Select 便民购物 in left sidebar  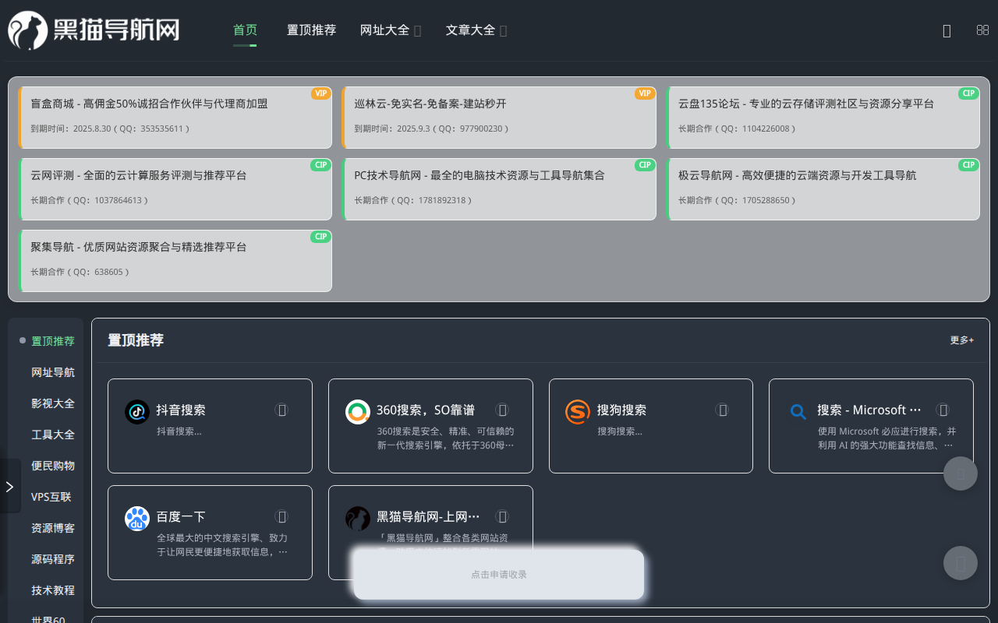coord(53,466)
